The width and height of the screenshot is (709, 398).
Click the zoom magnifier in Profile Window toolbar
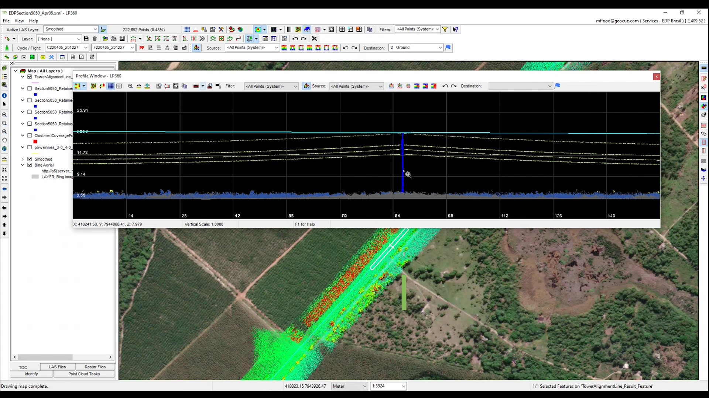[x=130, y=86]
